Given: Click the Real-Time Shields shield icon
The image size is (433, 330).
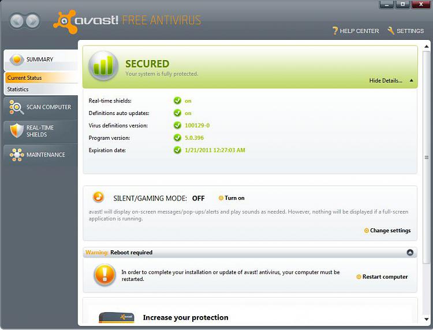Looking at the screenshot, I should pyautogui.click(x=17, y=131).
